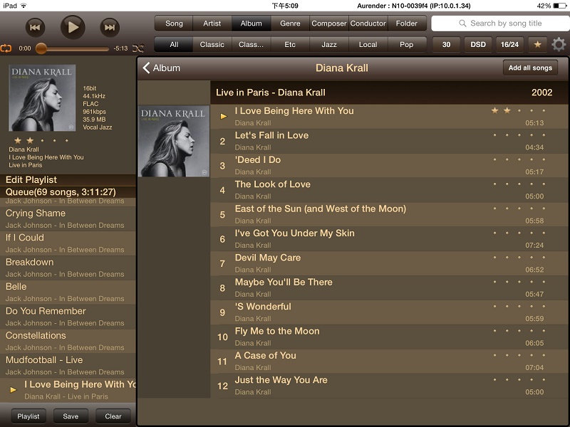Image resolution: width=570 pixels, height=427 pixels.
Task: Select If I Could in the queue
Action: [68, 243]
